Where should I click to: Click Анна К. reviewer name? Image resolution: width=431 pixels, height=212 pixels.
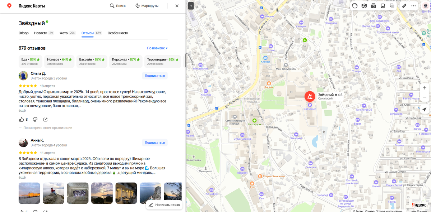[37, 140]
